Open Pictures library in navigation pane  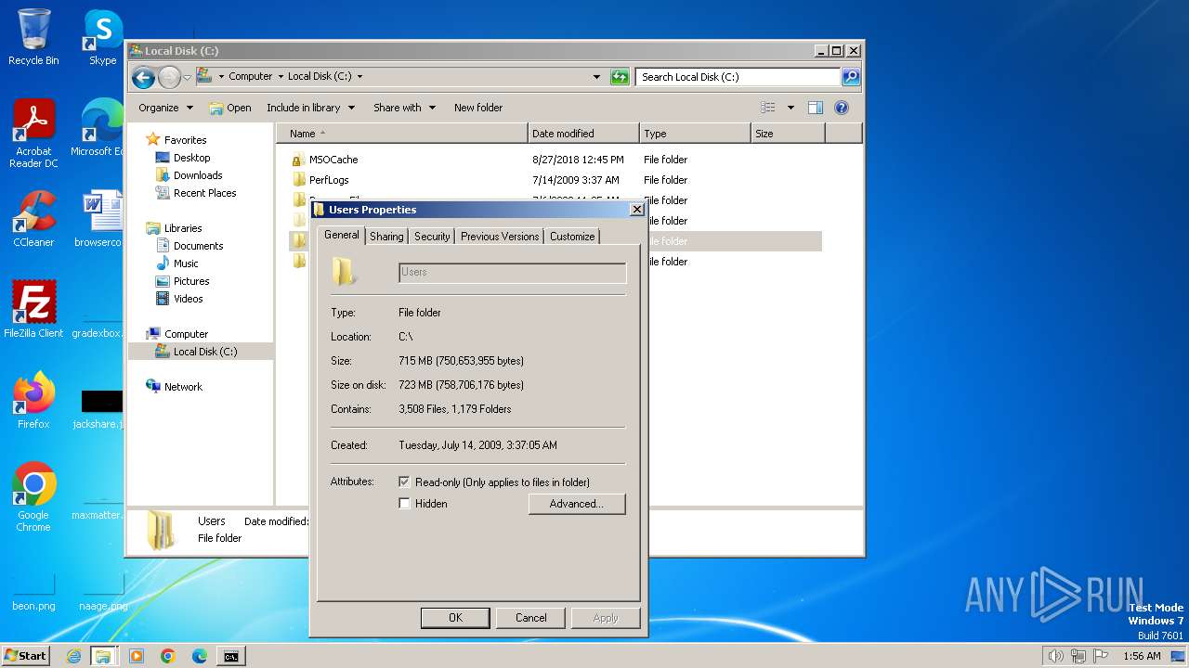click(190, 281)
